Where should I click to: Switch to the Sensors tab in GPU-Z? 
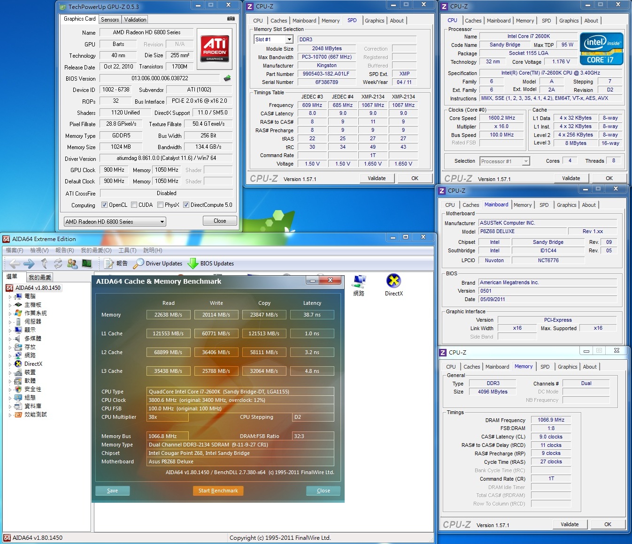point(110,20)
